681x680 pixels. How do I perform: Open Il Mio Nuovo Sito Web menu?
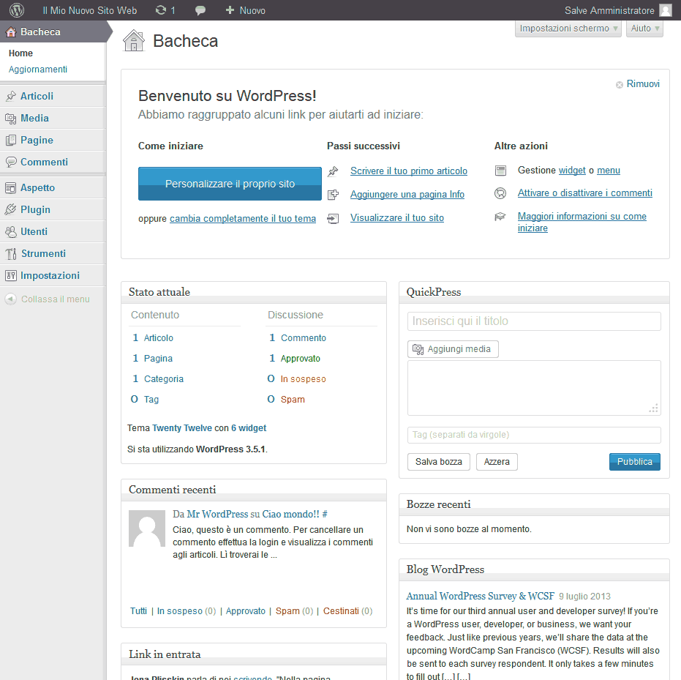89,10
